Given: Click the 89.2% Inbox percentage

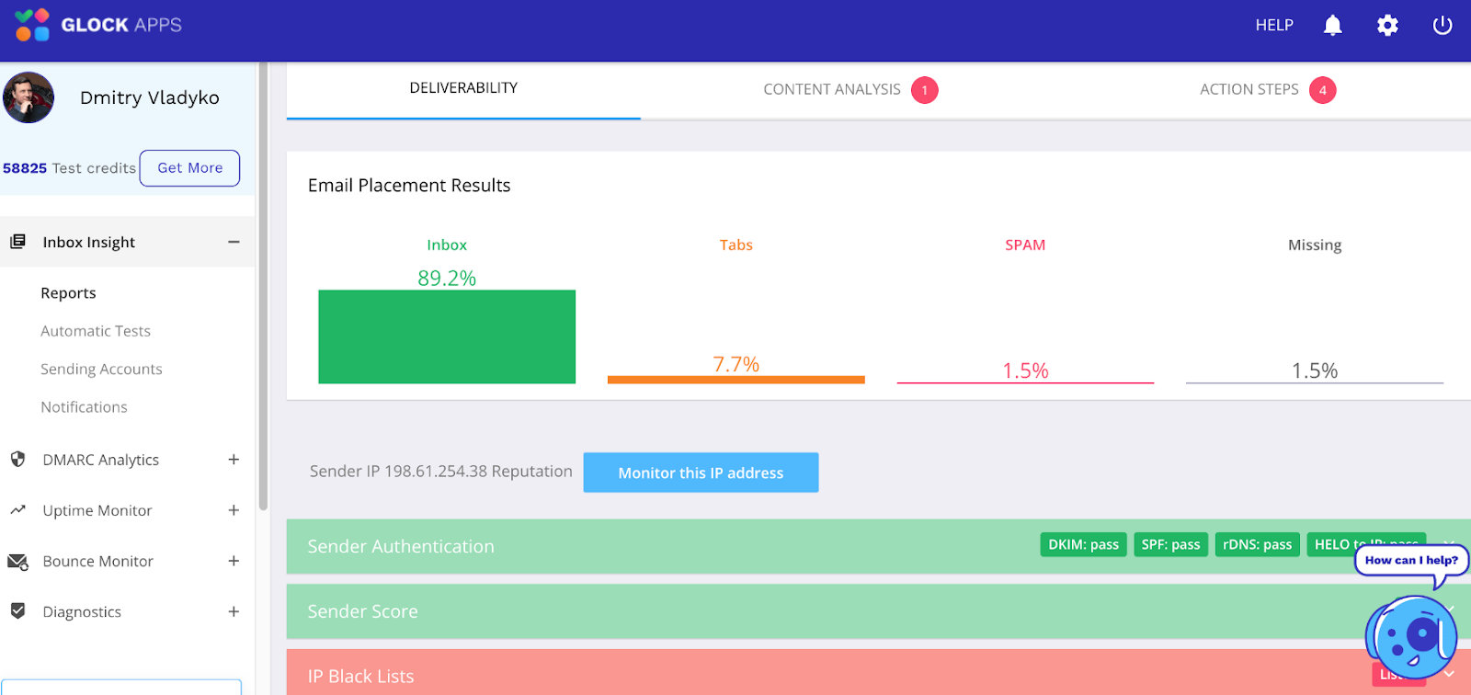Looking at the screenshot, I should 447,278.
